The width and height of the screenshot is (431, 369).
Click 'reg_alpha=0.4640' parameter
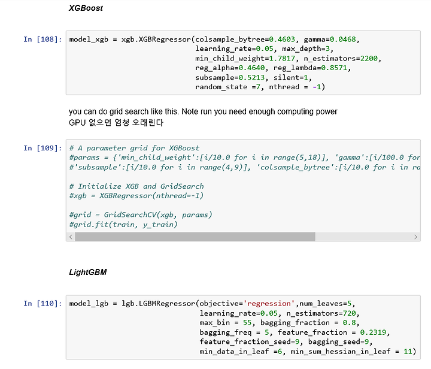230,68
